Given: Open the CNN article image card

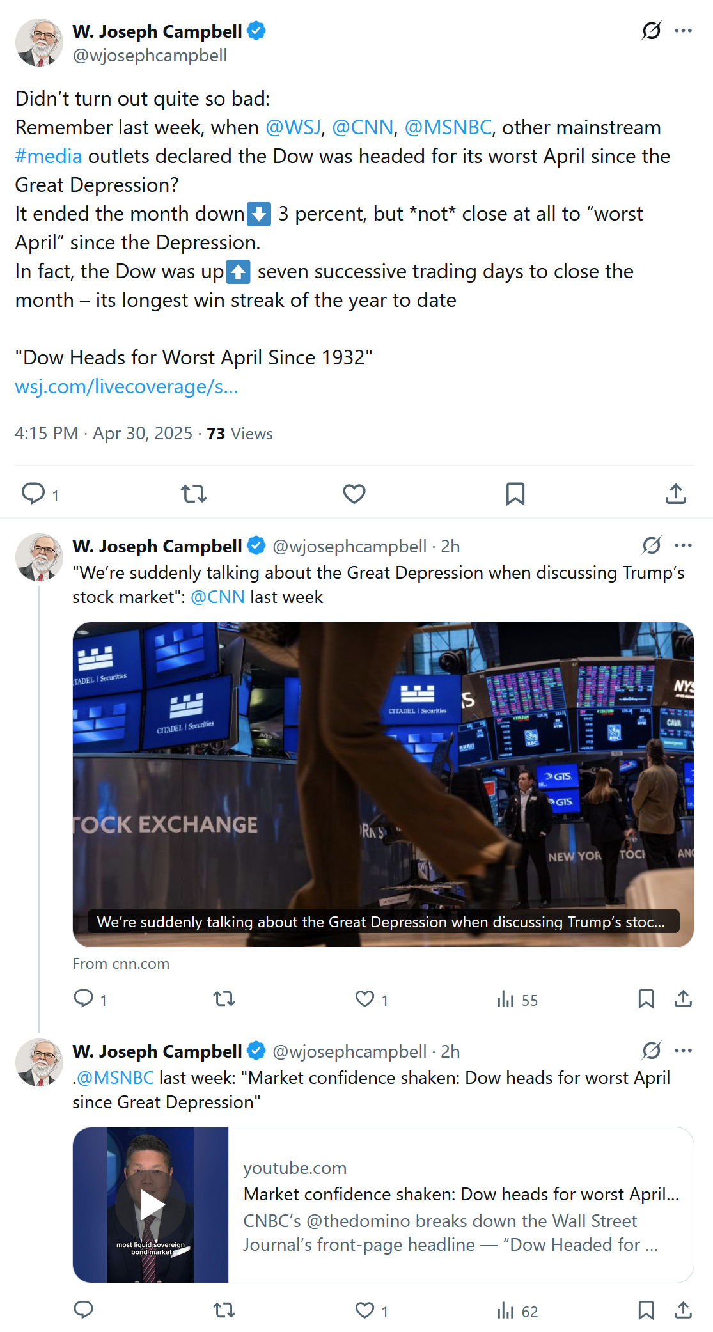Looking at the screenshot, I should pos(383,784).
